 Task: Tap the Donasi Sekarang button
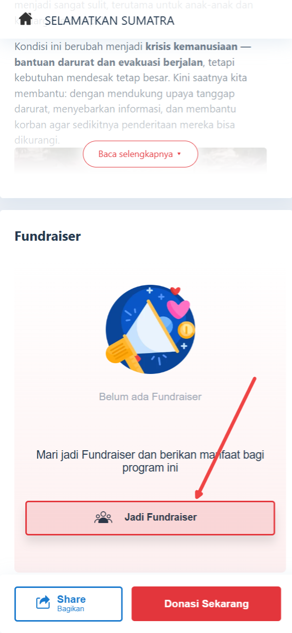coord(206,604)
